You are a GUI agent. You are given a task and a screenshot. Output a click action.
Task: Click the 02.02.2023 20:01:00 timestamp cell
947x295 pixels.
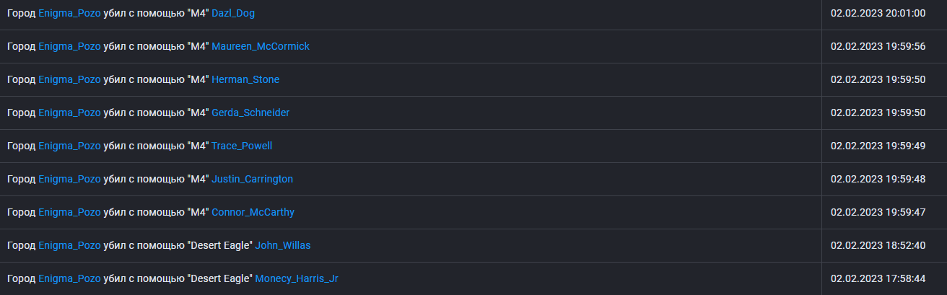click(878, 13)
